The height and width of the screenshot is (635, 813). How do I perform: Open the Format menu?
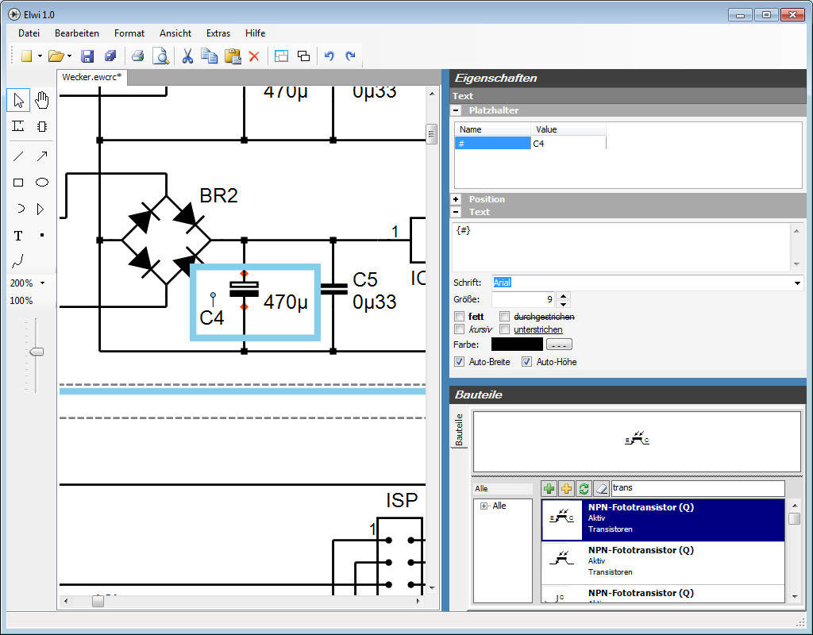129,33
